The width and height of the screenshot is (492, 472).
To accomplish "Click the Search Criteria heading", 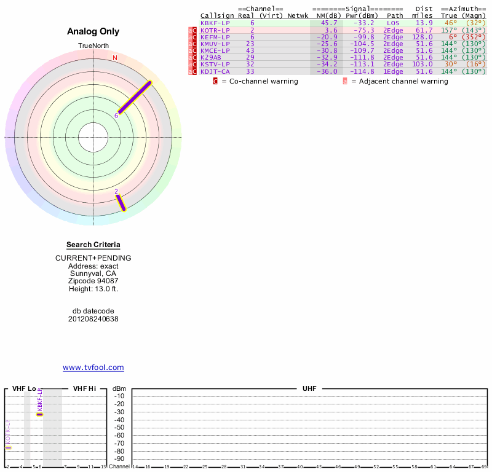I will [93, 245].
